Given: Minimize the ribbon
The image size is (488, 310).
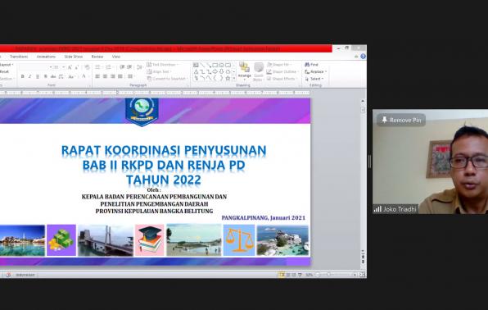Looking at the screenshot, I should 356,57.
